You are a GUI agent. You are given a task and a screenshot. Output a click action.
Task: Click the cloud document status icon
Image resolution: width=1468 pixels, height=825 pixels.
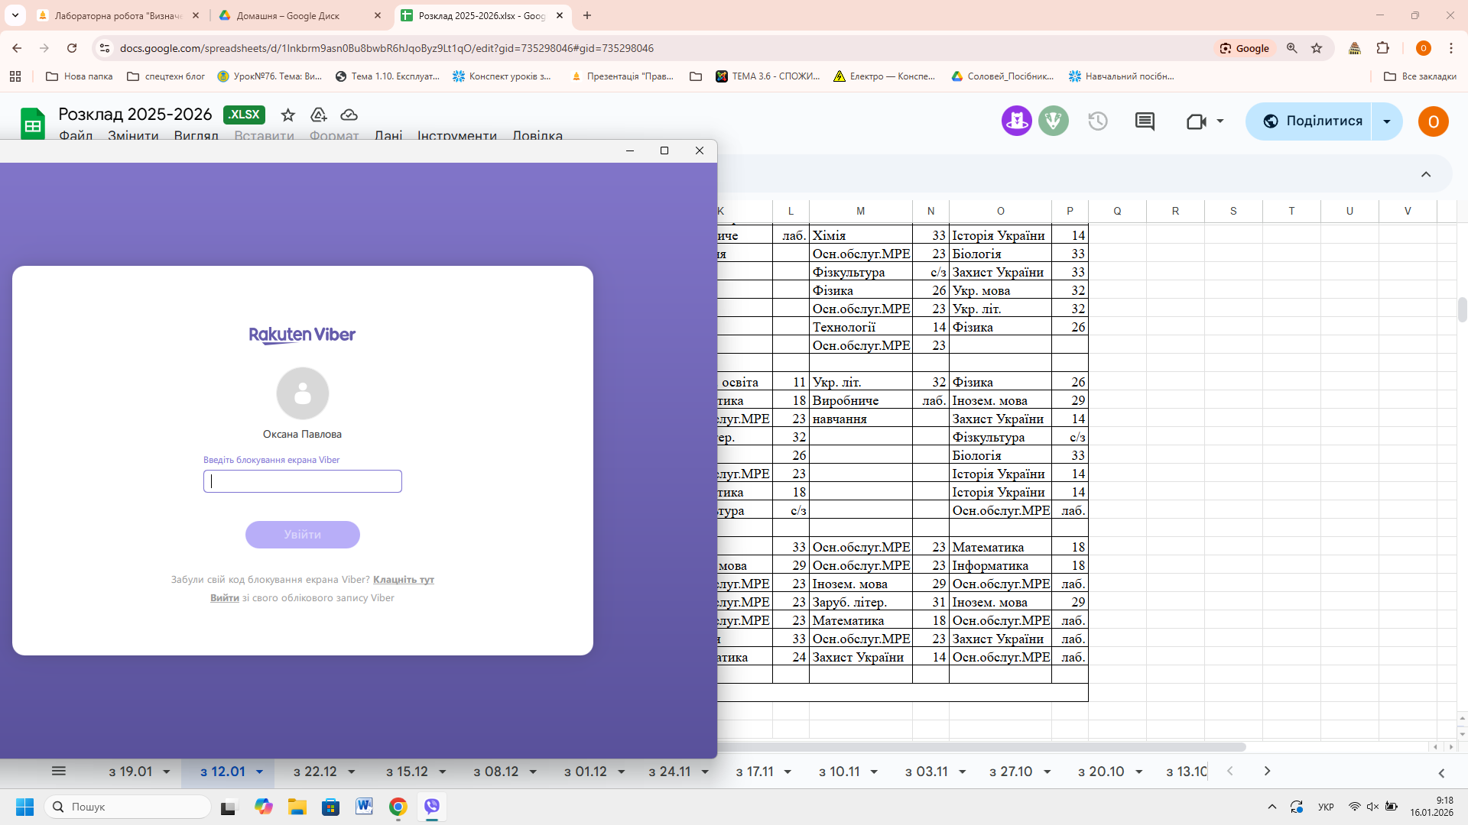point(349,115)
